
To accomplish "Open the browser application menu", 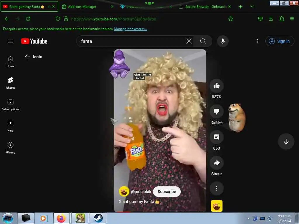I will tap(292, 19).
